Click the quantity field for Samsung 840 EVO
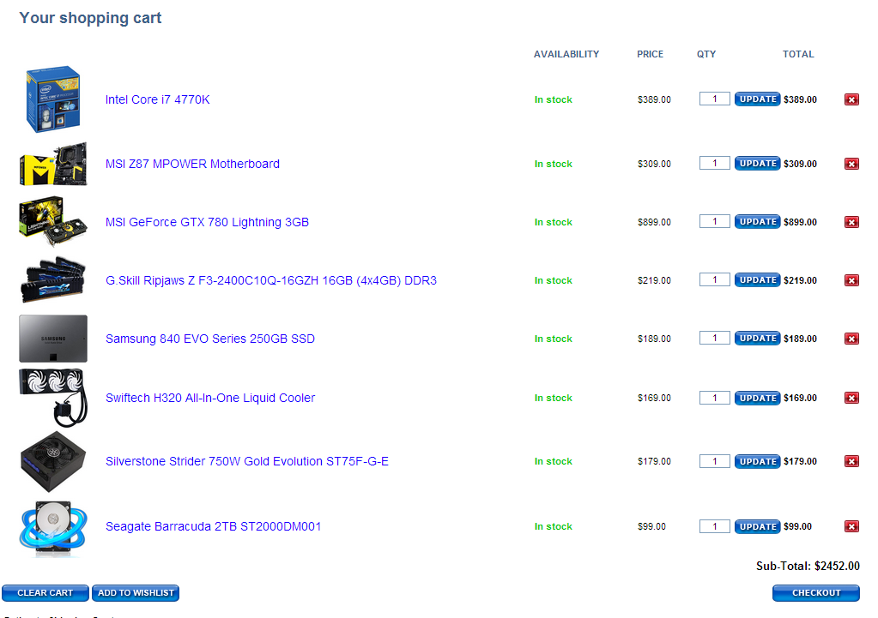Image resolution: width=878 pixels, height=618 pixels. [x=714, y=339]
